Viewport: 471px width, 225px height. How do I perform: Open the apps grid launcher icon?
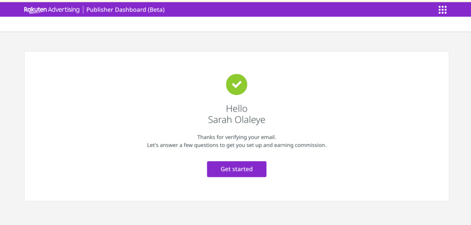click(442, 10)
